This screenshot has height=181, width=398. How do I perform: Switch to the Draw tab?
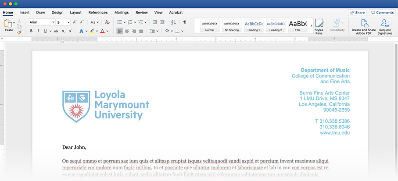pos(40,12)
